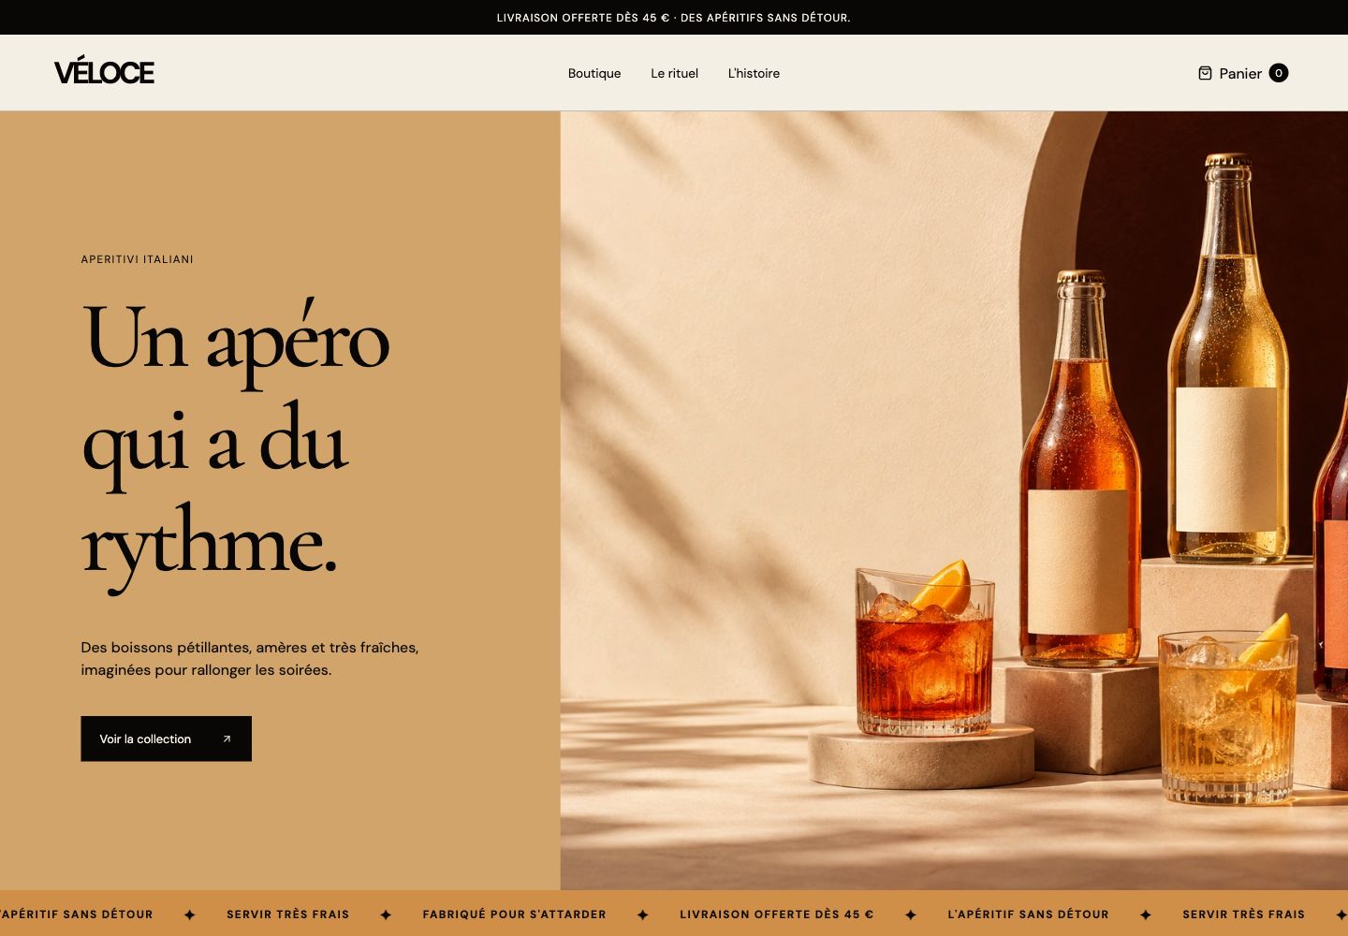Click the arrow icon in Voir la collection
Viewport: 1348px width, 936px height.
[227, 739]
